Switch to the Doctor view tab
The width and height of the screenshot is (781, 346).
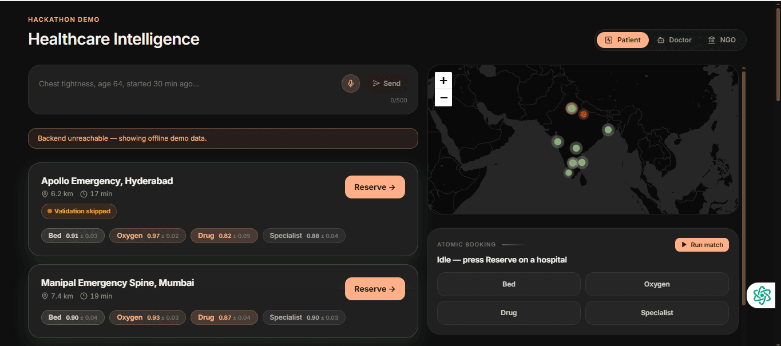[675, 40]
